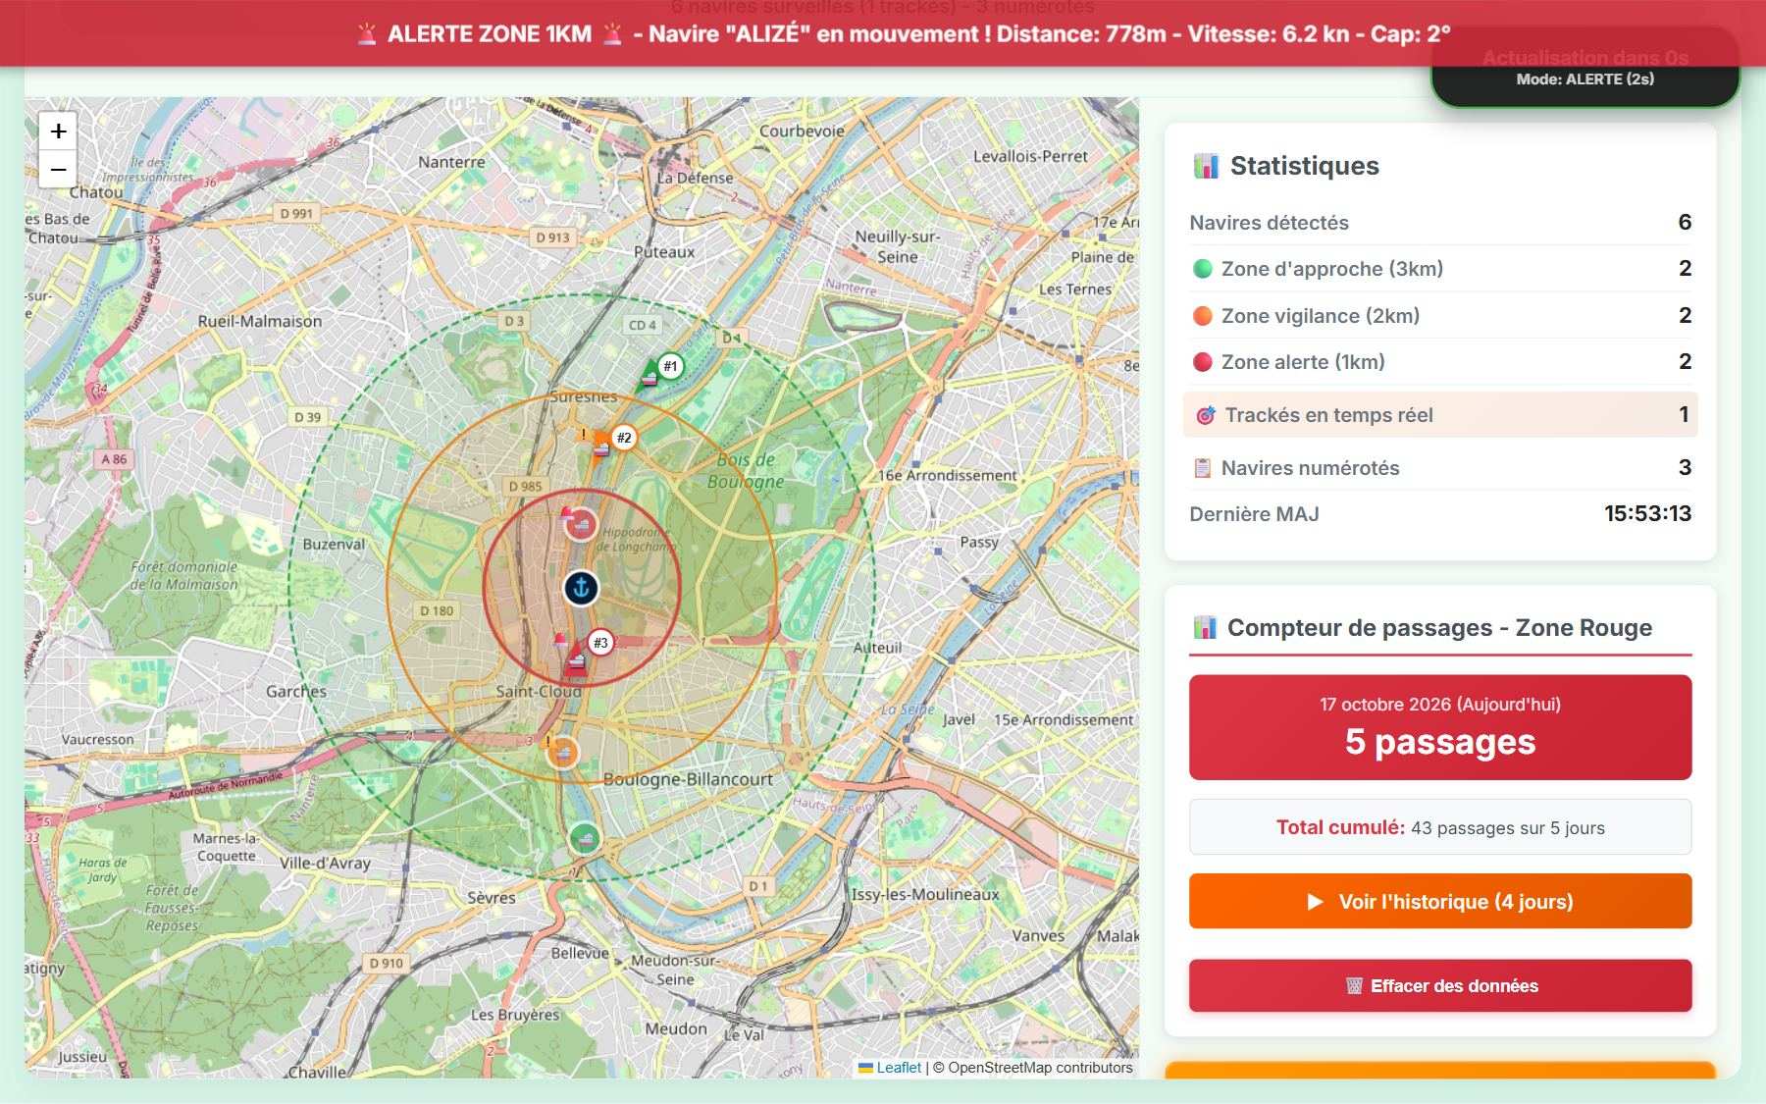Click the orange ship marker above Boulogne-Billancourt
Image resolution: width=1766 pixels, height=1104 pixels.
562,753
